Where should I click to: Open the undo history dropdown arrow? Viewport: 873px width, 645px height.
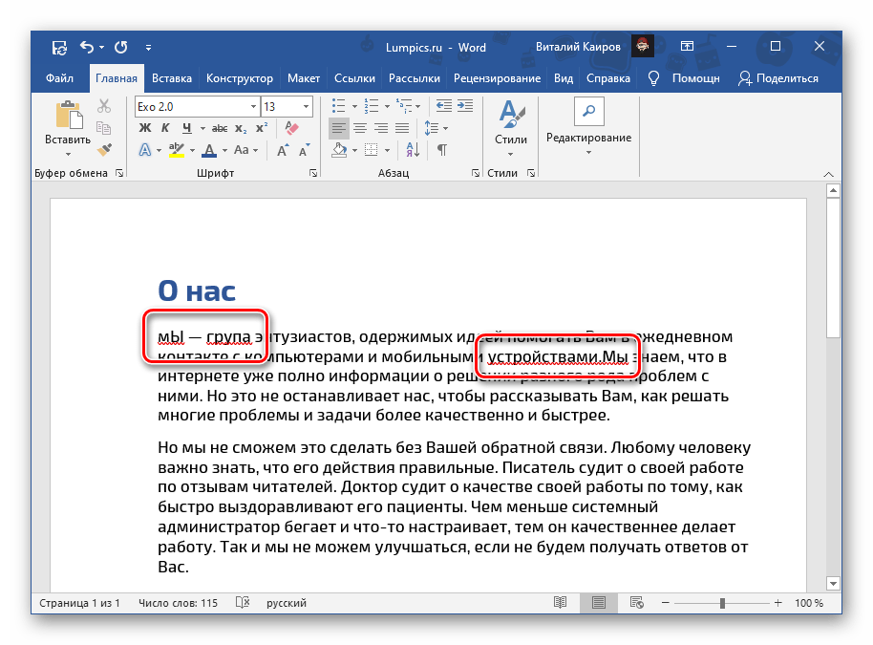(x=102, y=48)
